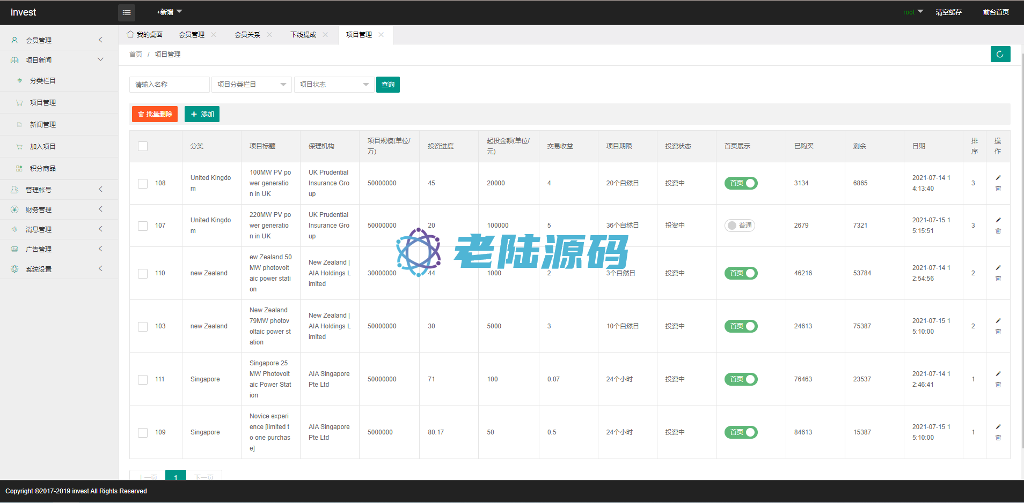Viewport: 1024px width, 503px height.
Task: Click inside the 请输入名称 search field
Action: 169,85
